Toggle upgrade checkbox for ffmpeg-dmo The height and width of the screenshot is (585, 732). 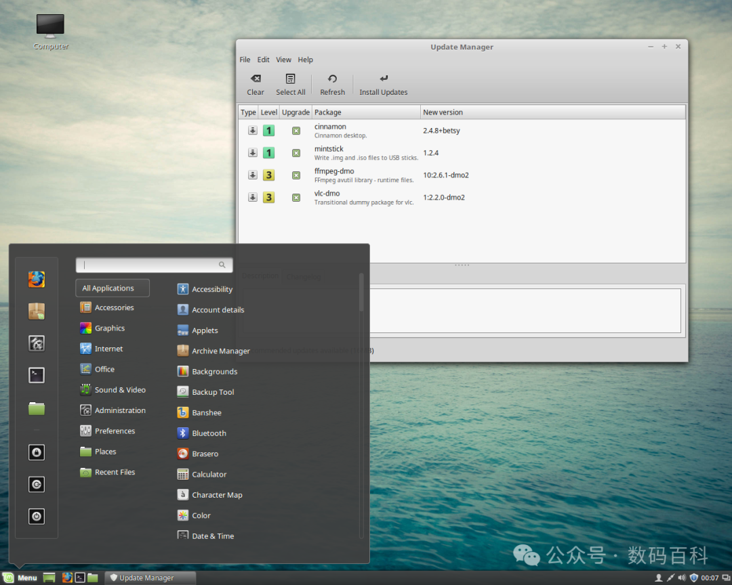(296, 175)
